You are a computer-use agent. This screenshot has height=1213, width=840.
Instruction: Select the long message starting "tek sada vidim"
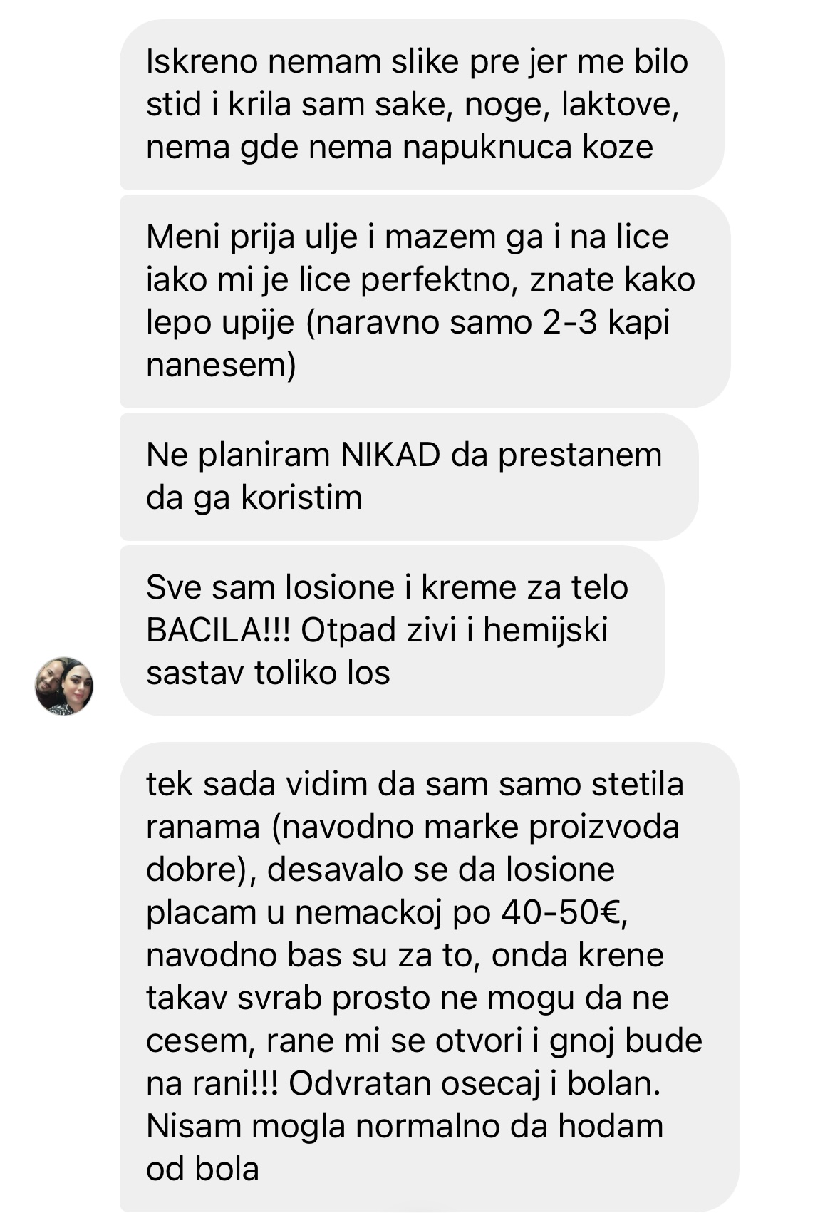point(429,976)
